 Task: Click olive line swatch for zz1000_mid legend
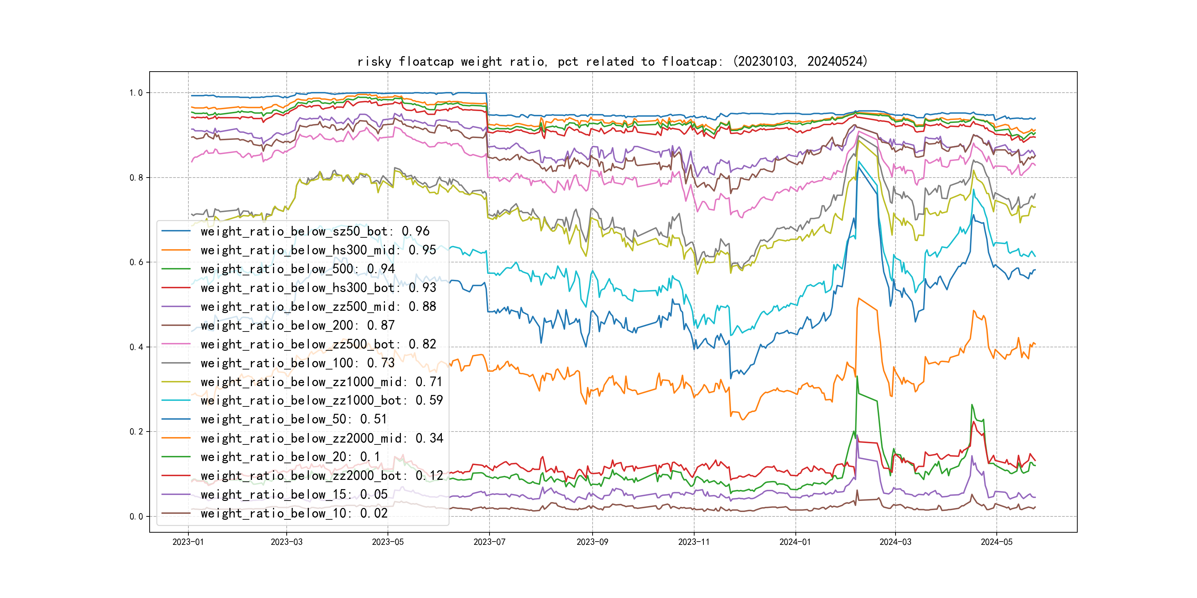click(176, 382)
